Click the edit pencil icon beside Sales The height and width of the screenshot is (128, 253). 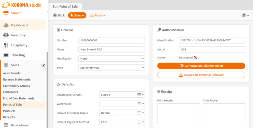click(x=43, y=65)
